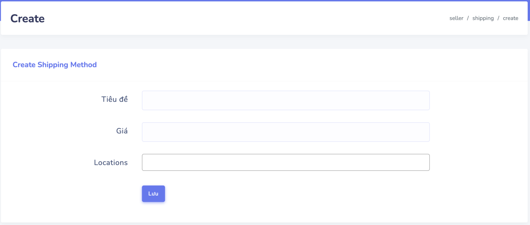Click the slash separator before create
530x225 pixels.
coord(498,18)
